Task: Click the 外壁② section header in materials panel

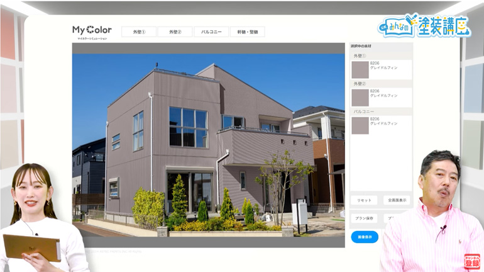Action: tap(360, 84)
